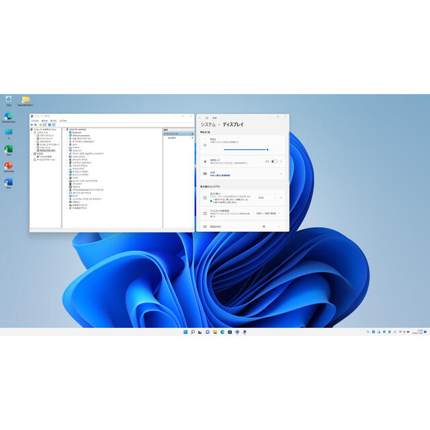This screenshot has width=430, height=430.
Task: Click Forward arrow in Computer Management toolbar
Action: pos(36,125)
